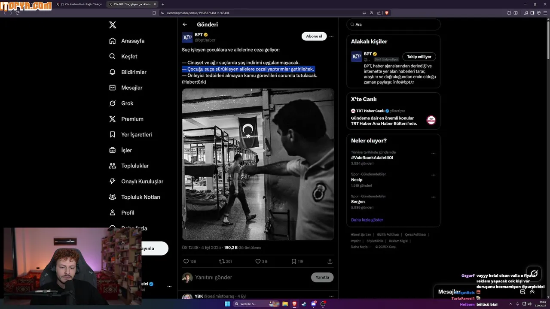Click the Ara search field
The width and height of the screenshot is (550, 309).
click(x=394, y=24)
